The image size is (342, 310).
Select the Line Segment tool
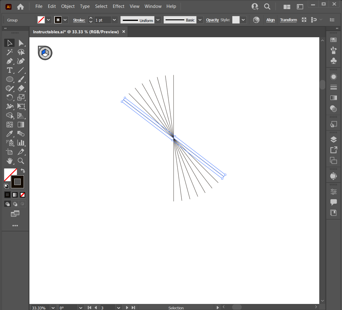click(x=21, y=70)
